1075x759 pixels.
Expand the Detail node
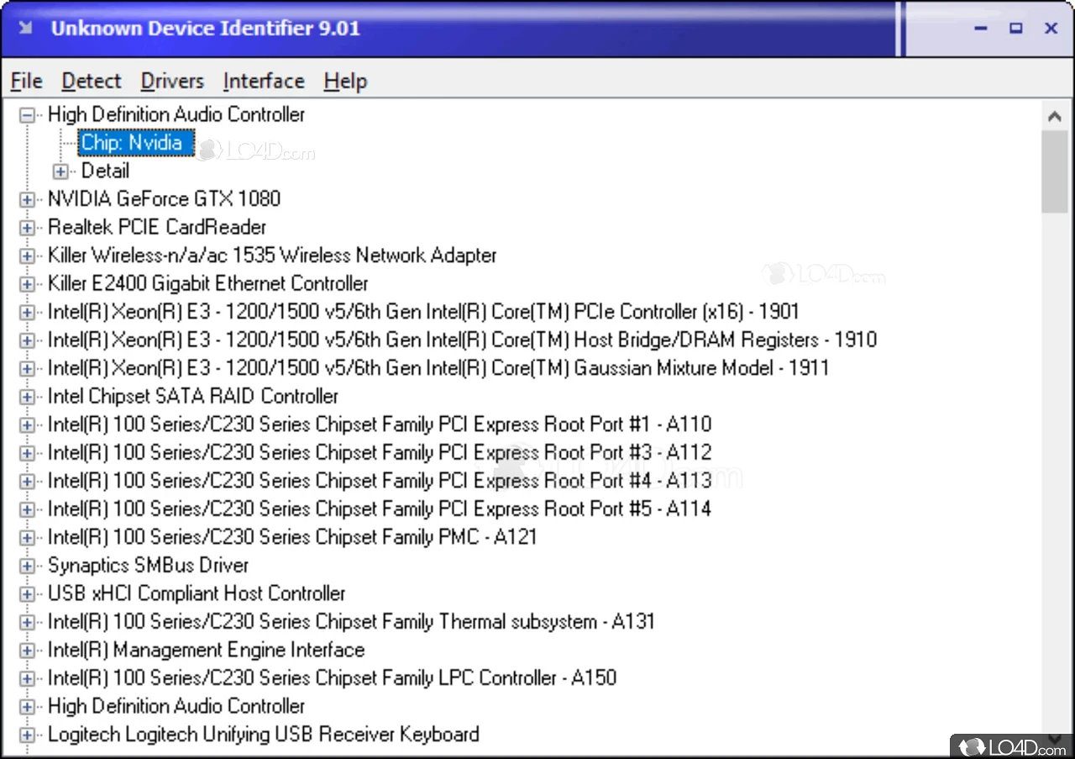click(x=60, y=171)
